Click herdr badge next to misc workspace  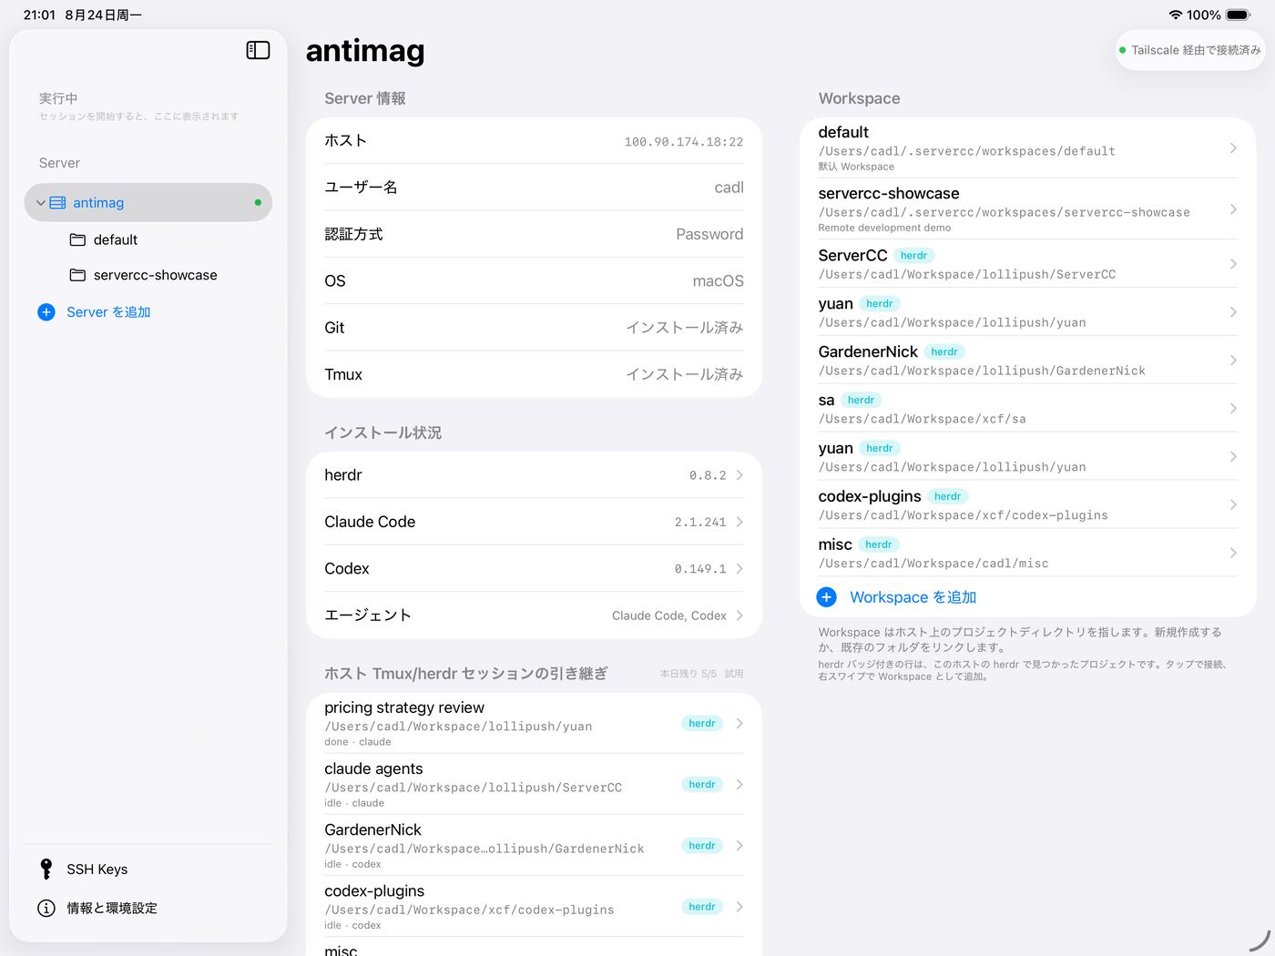pyautogui.click(x=878, y=545)
